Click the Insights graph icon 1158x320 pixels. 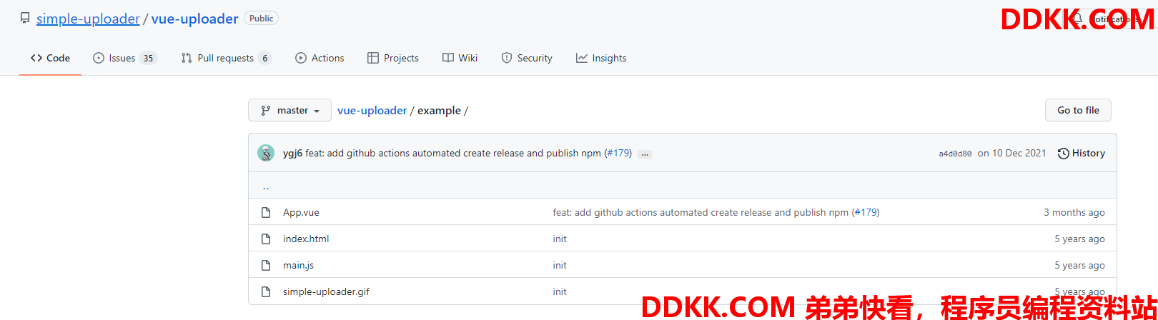[x=582, y=58]
